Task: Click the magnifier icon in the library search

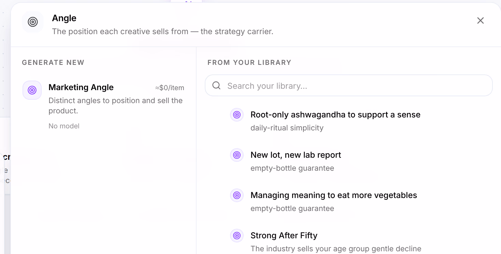Action: click(x=216, y=85)
